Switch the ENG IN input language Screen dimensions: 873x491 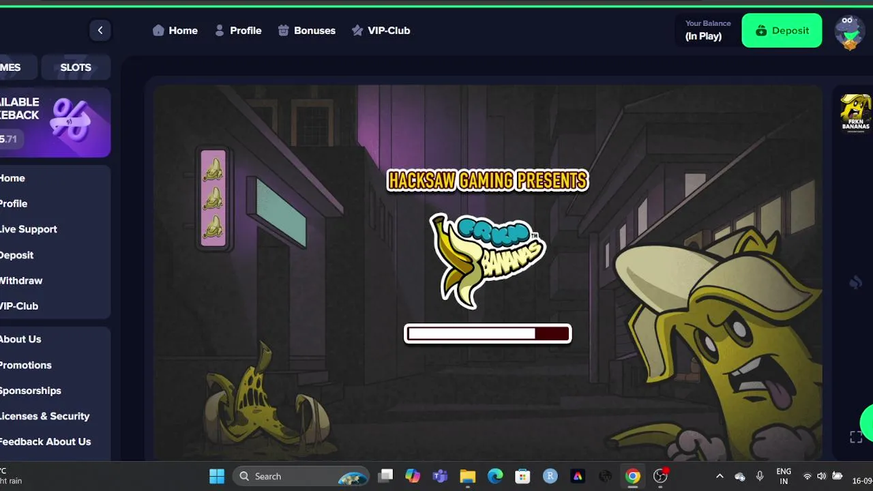click(x=784, y=476)
